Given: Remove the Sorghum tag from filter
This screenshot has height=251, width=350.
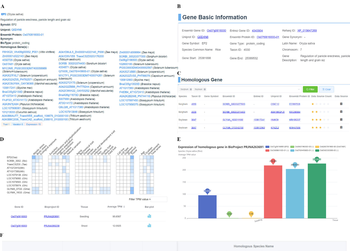Looking at the screenshot, I should tap(191, 89).
